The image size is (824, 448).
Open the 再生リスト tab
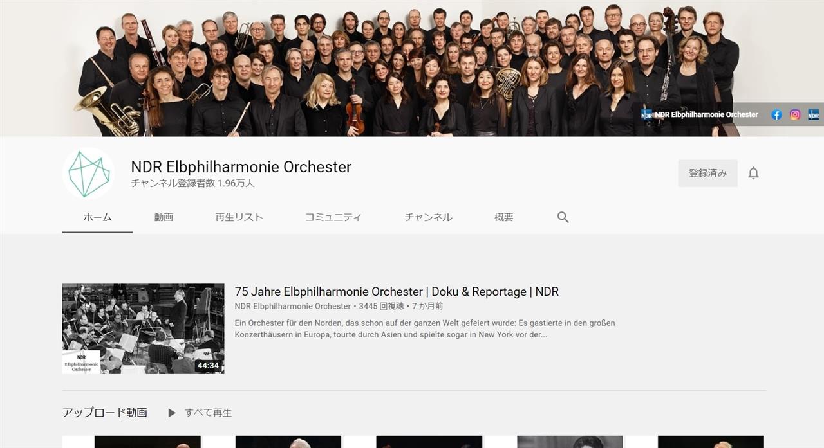(239, 217)
